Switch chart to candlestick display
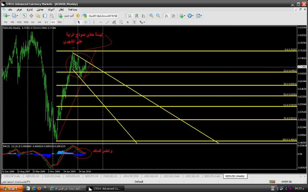308x192 pixels. click(x=137, y=16)
